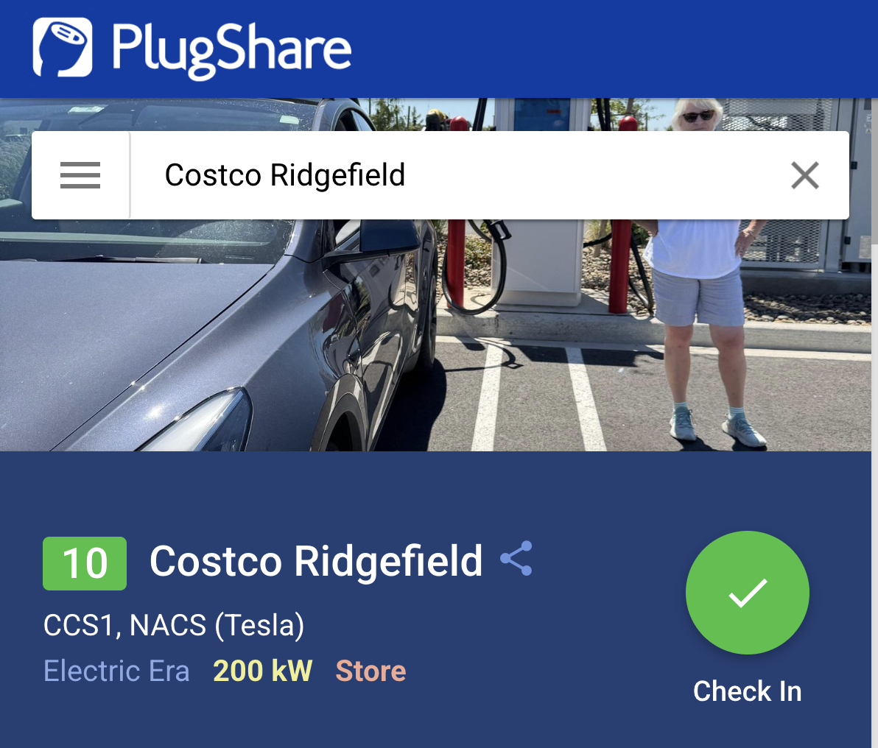Click the 200 kW power label
The image size is (878, 748).
point(263,671)
